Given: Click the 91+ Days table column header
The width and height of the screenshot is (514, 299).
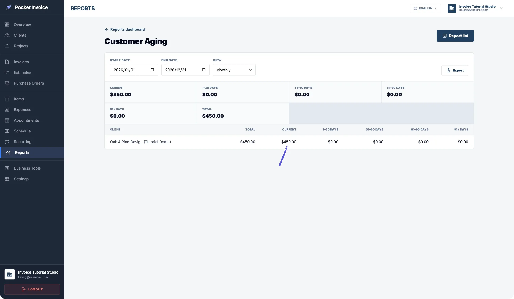Looking at the screenshot, I should pyautogui.click(x=461, y=129).
